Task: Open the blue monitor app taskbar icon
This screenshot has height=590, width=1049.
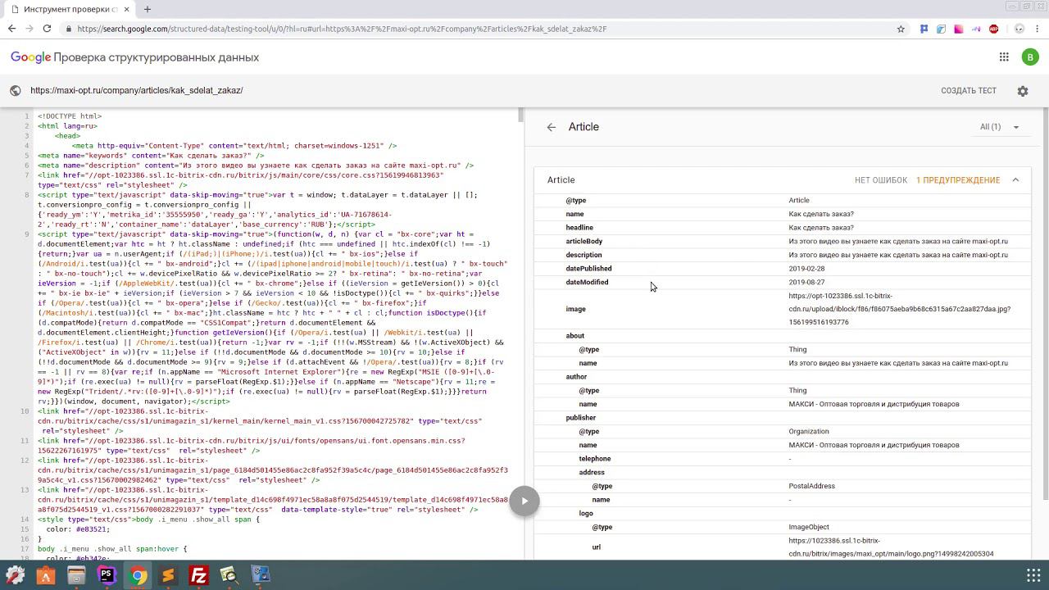Action: 261,575
